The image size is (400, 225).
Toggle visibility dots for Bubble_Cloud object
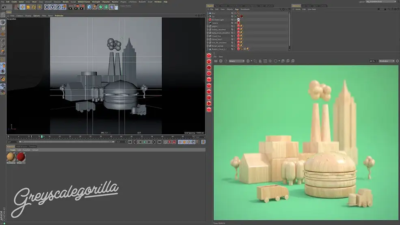click(234, 49)
